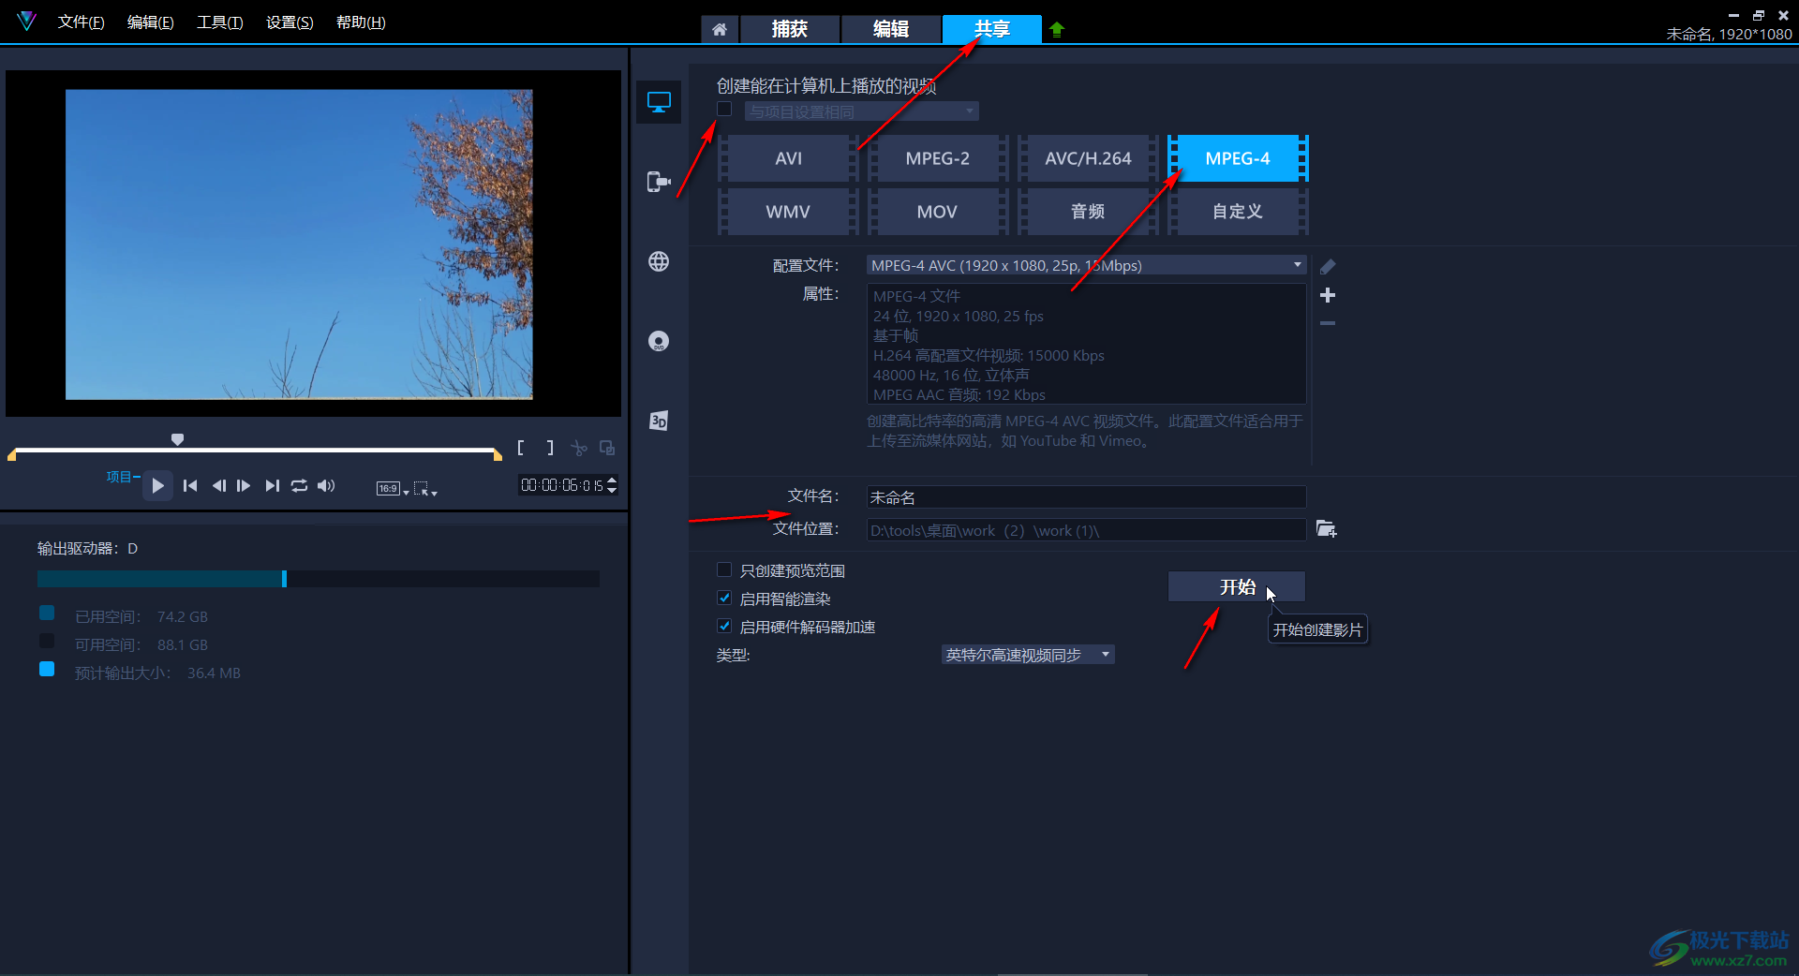Select the Web upload category icon
The image size is (1799, 976).
click(x=659, y=261)
